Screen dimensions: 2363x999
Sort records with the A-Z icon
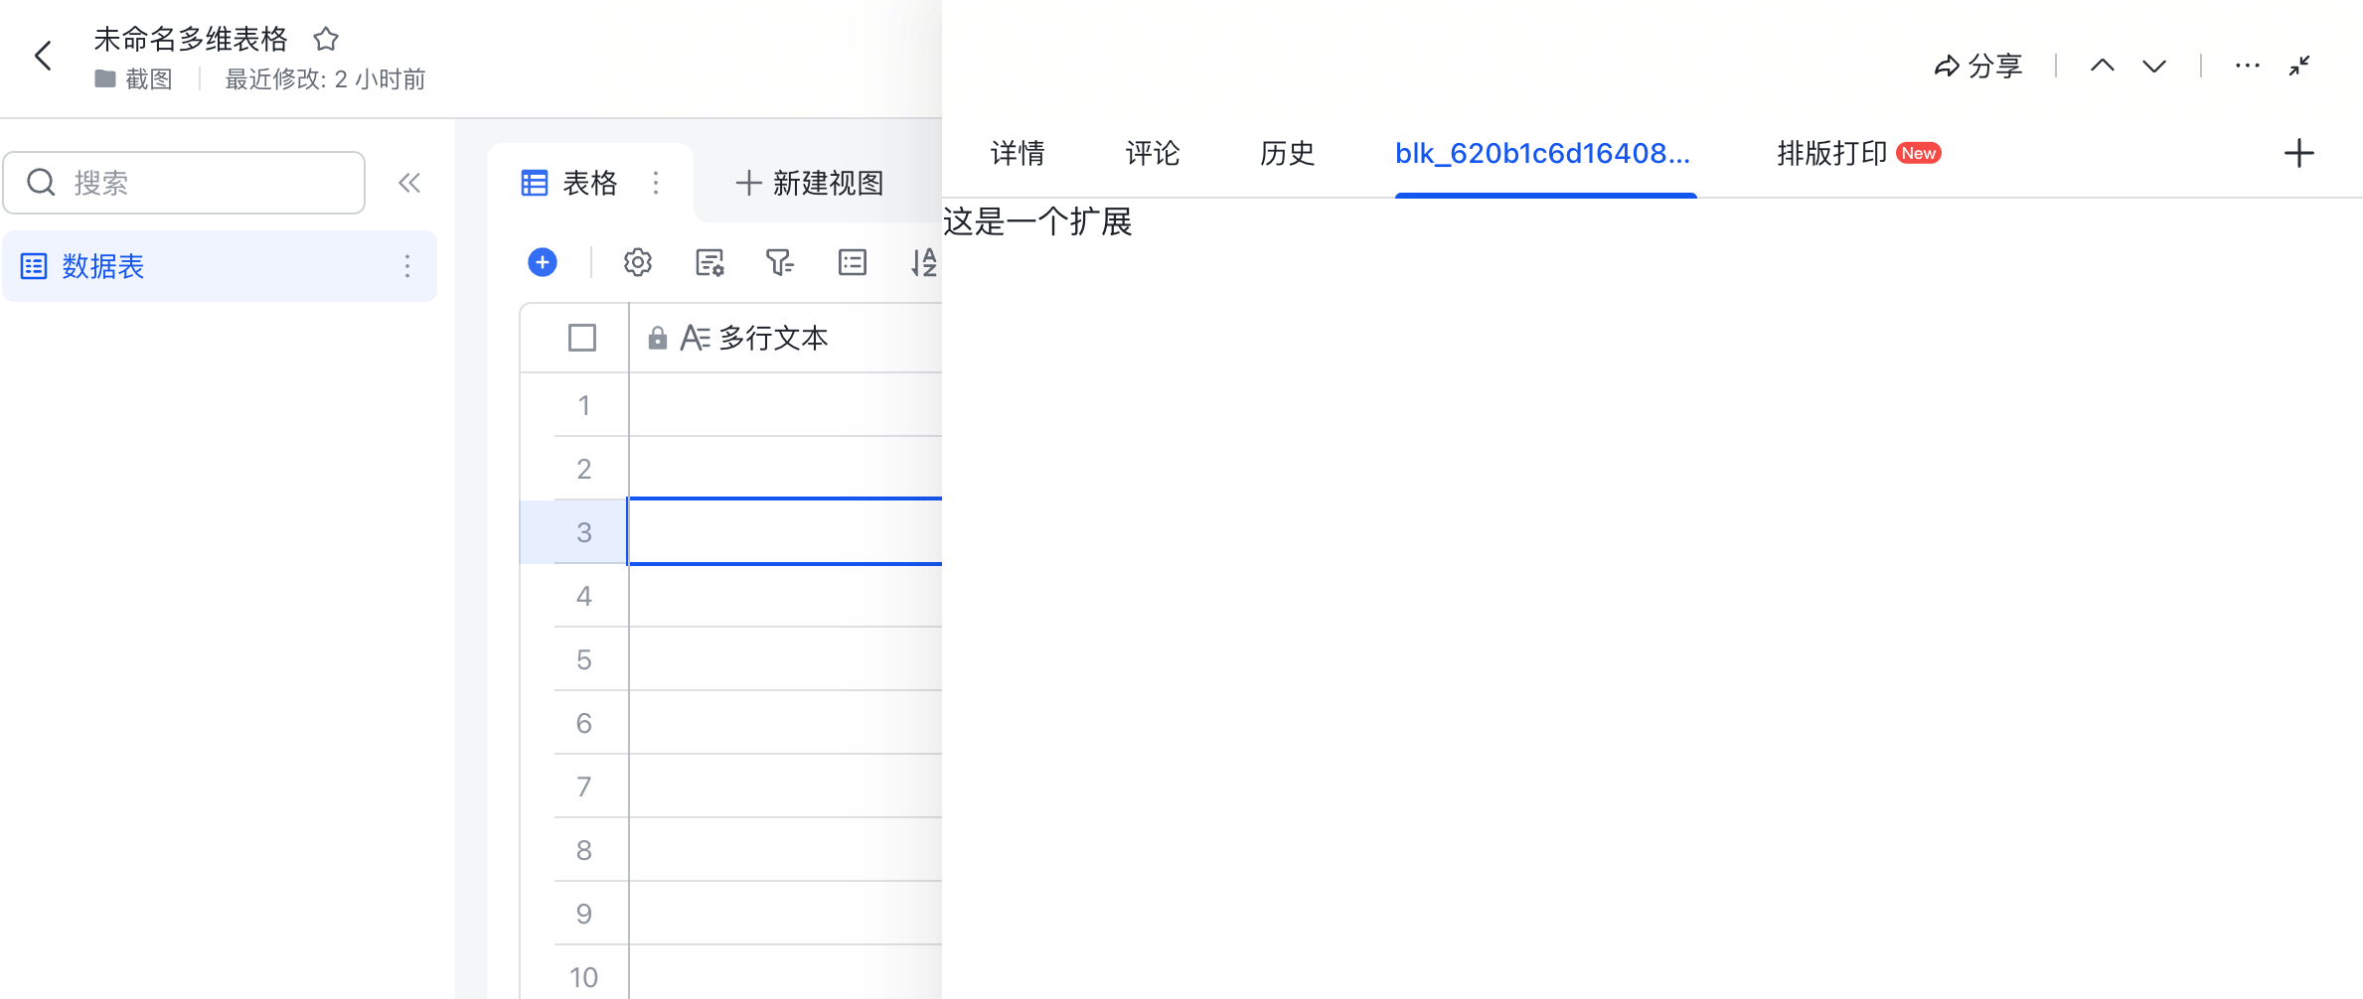pyautogui.click(x=923, y=262)
